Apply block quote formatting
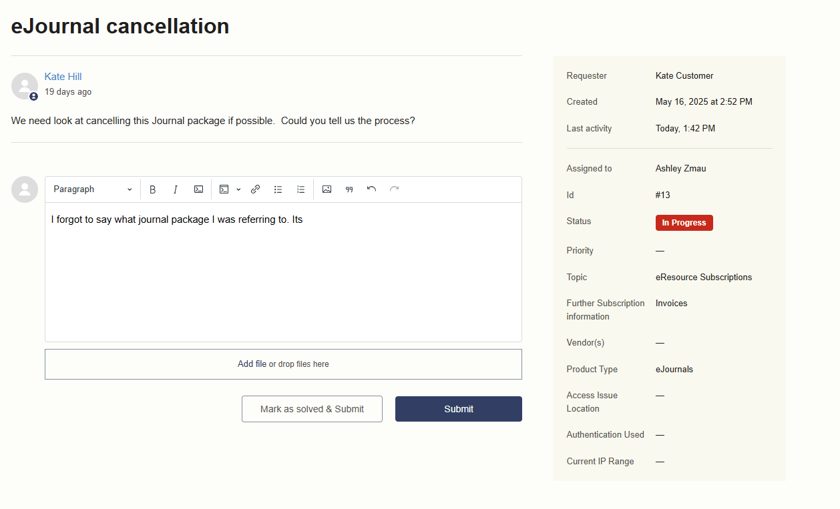840x509 pixels. click(349, 189)
